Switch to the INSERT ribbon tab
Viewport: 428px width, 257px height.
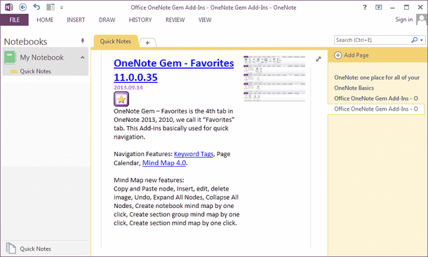point(76,20)
